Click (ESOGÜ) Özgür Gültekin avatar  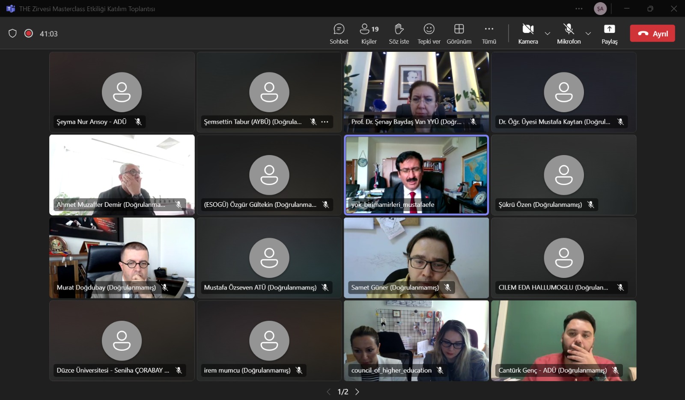pyautogui.click(x=269, y=175)
